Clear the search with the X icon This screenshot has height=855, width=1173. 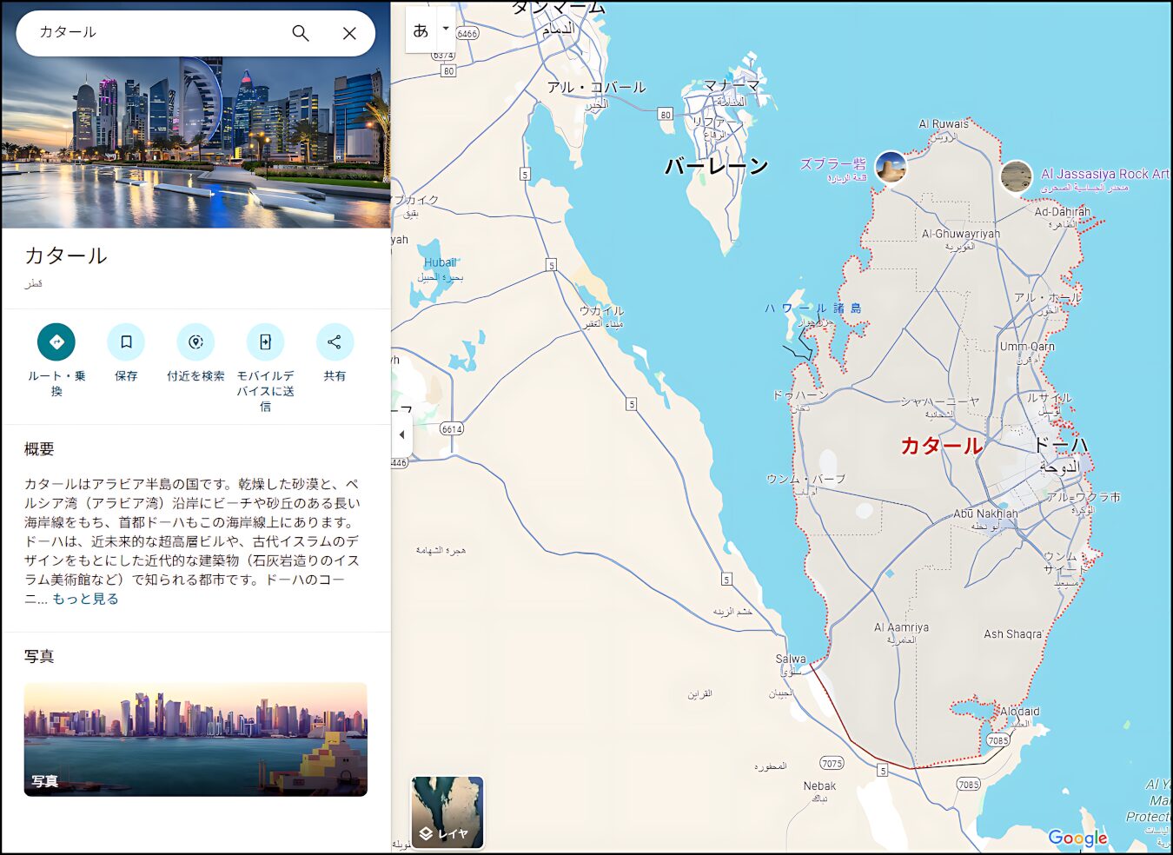click(349, 33)
